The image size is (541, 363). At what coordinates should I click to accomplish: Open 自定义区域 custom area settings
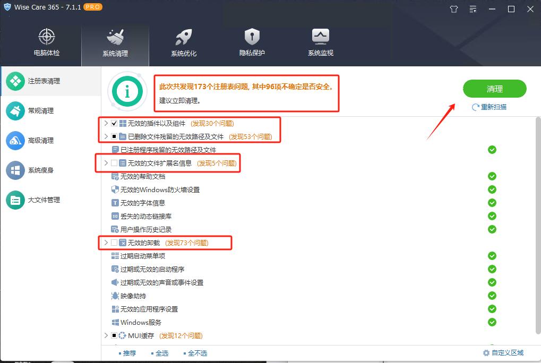[x=508, y=353]
